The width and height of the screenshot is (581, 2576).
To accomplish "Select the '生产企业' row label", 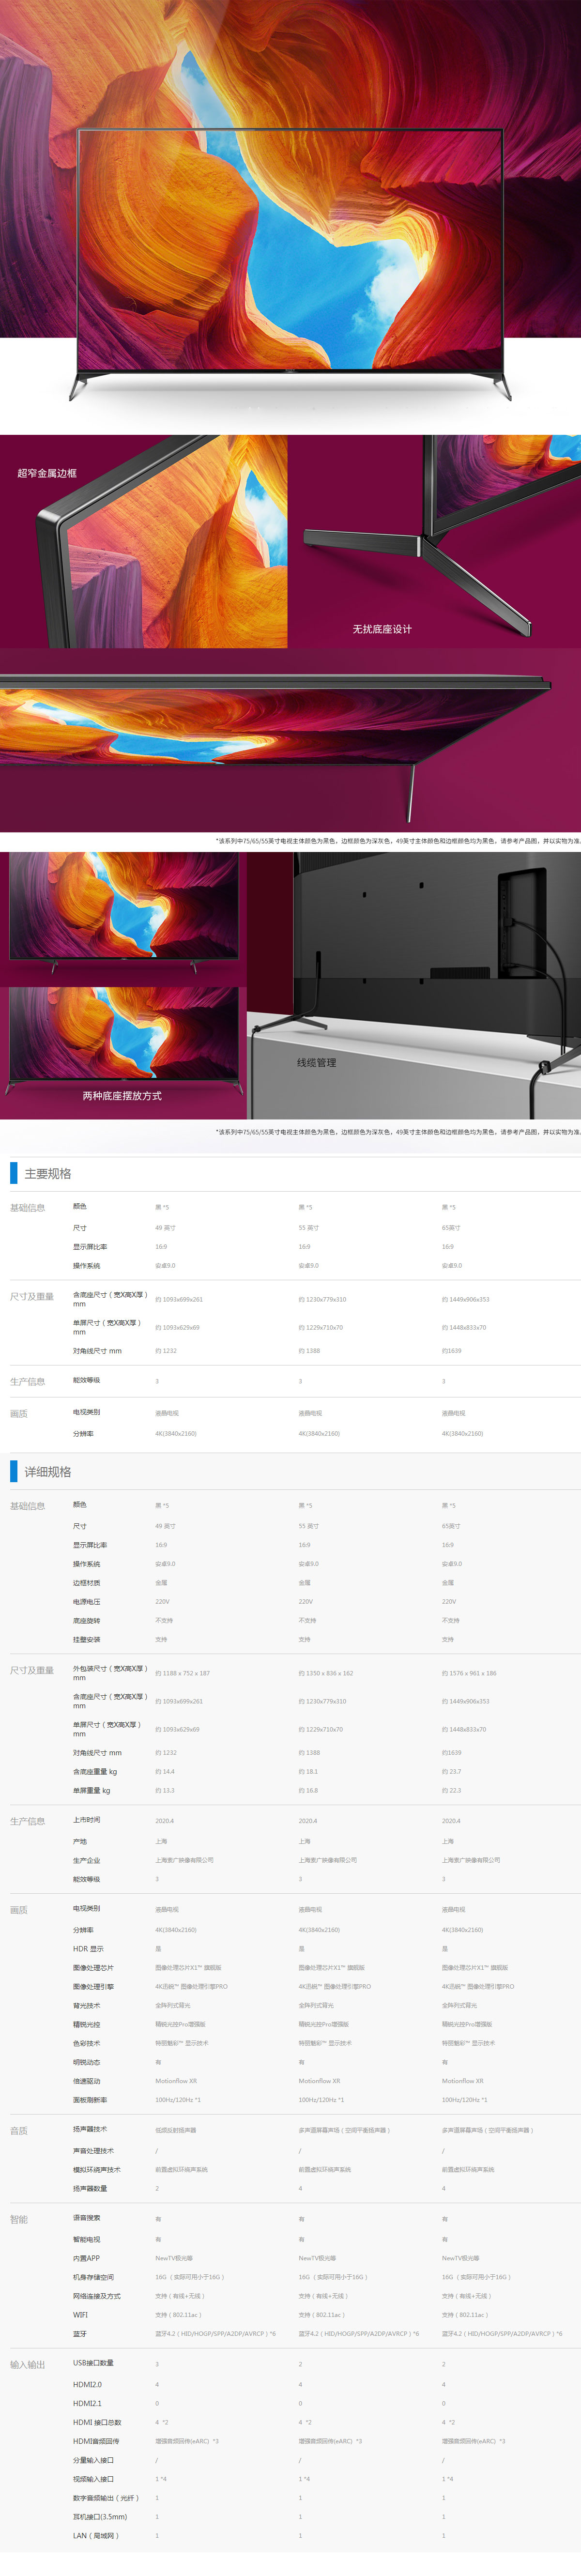I will [87, 1860].
